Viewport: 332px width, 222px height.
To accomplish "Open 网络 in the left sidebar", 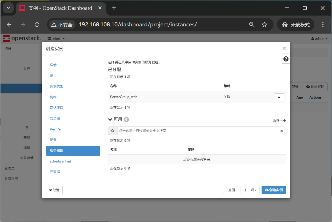I will point(27,138).
